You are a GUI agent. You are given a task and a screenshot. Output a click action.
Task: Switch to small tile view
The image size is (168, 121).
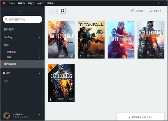pos(51,11)
